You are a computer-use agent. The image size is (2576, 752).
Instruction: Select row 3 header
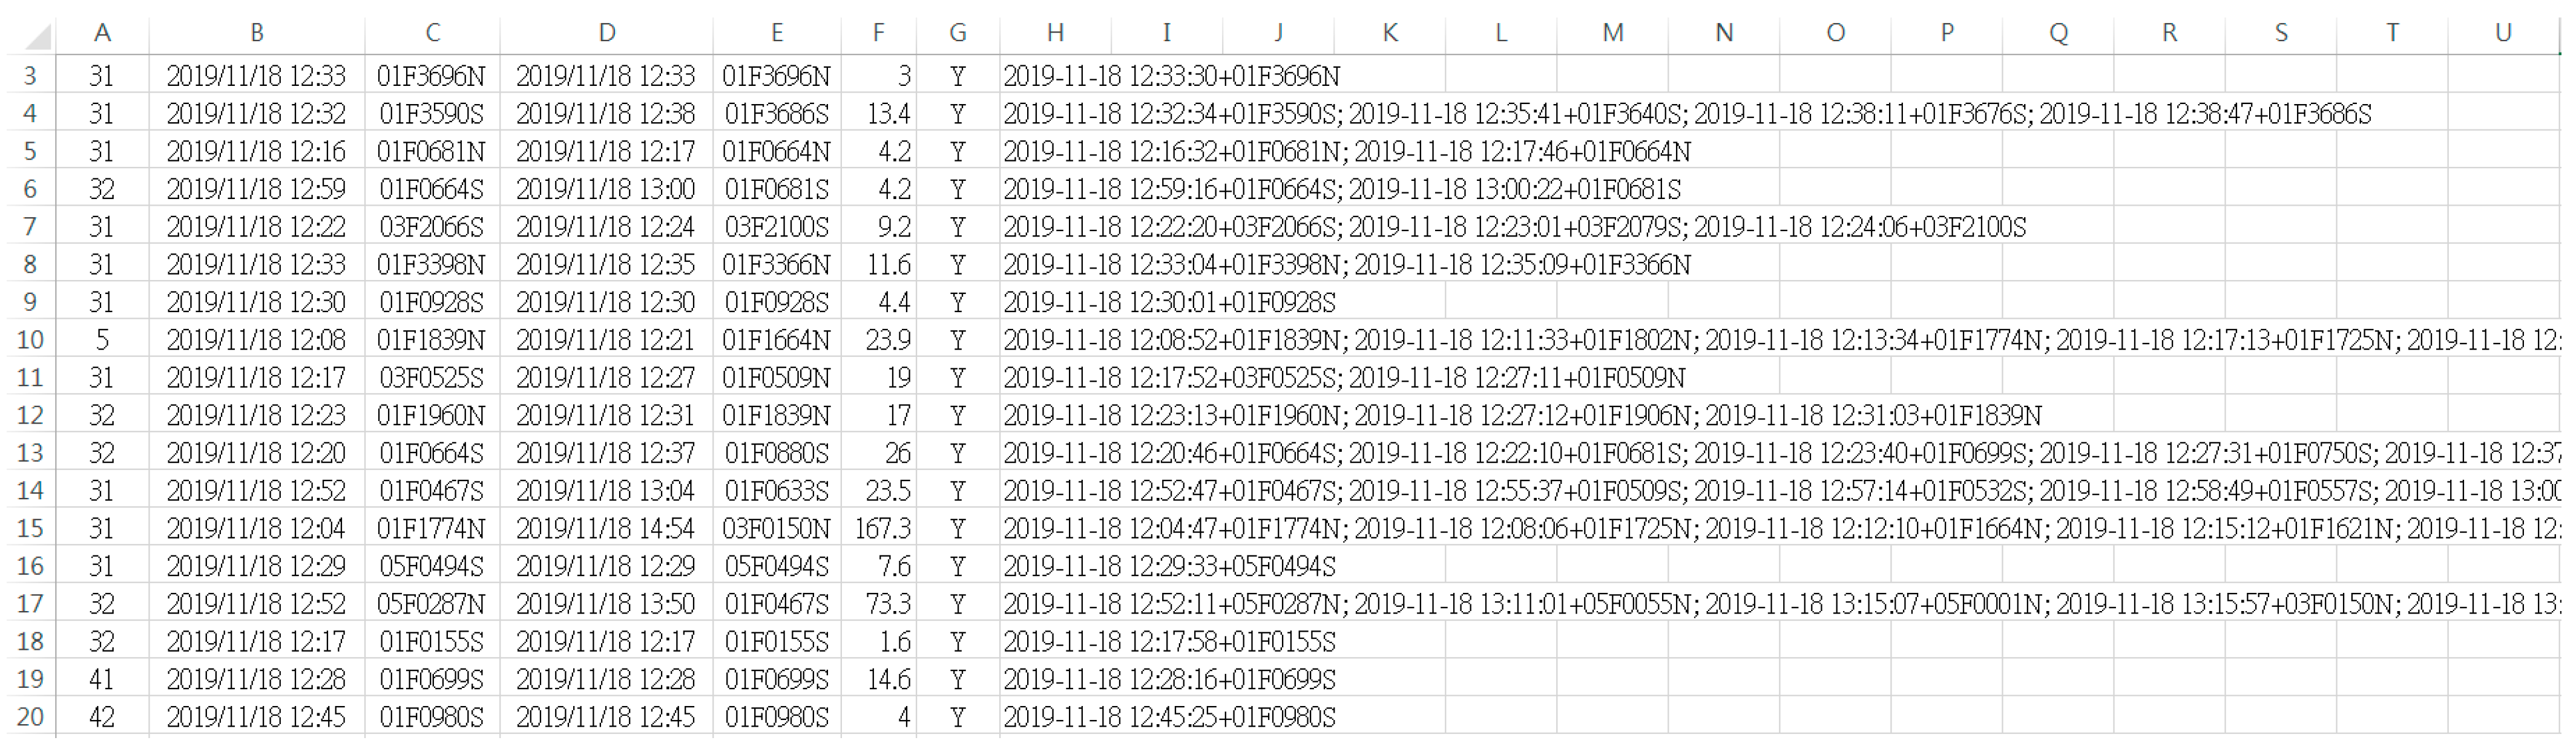coord(30,76)
